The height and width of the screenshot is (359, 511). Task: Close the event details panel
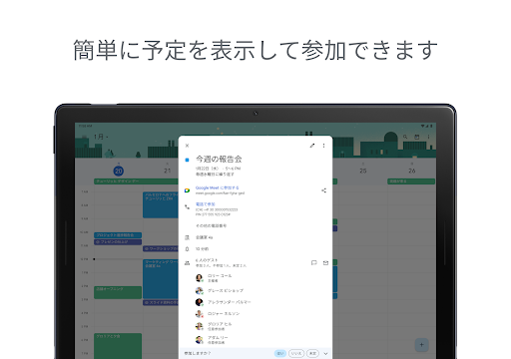[187, 146]
